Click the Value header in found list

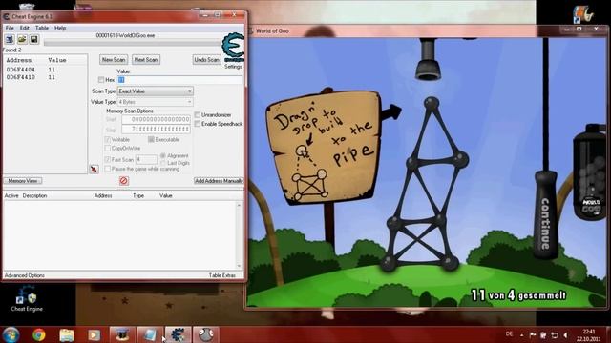click(x=57, y=60)
